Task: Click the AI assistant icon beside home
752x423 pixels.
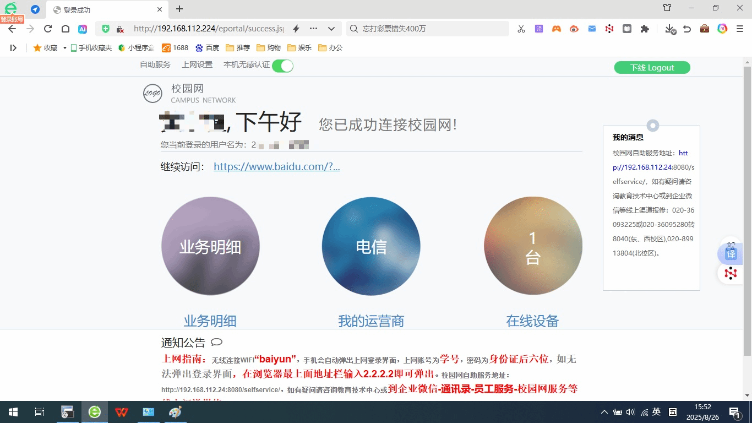Action: click(83, 29)
